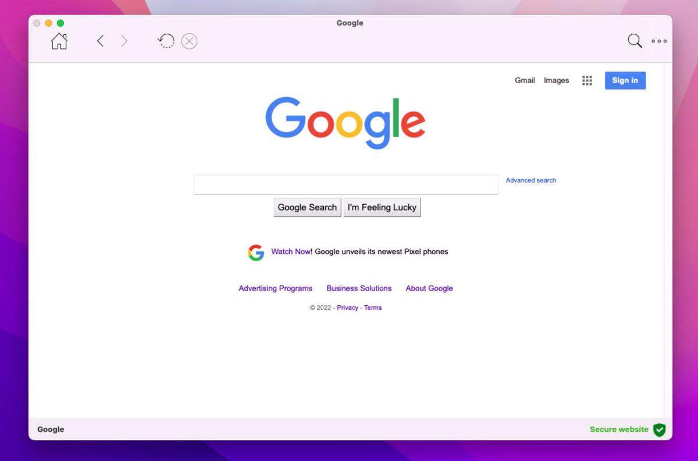The height and width of the screenshot is (461, 698).
Task: Open the About Google link
Action: tap(429, 288)
